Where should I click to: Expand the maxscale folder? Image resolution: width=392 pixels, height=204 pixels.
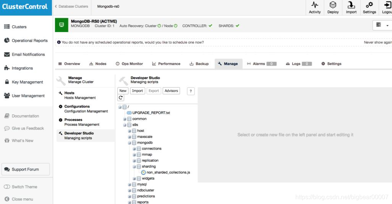click(x=129, y=137)
